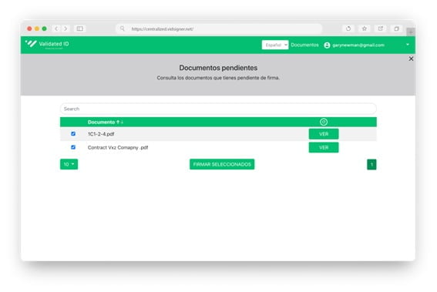Click the address bar search magnifier icon

[122, 29]
